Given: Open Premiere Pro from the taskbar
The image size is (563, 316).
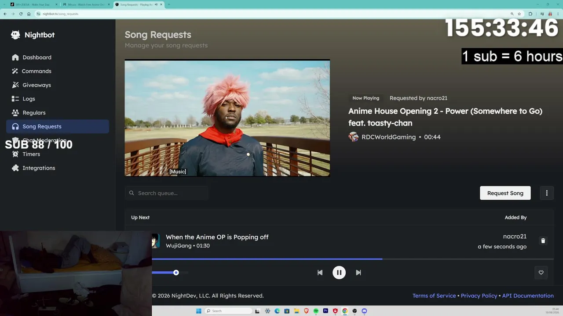Looking at the screenshot, I should (x=325, y=311).
